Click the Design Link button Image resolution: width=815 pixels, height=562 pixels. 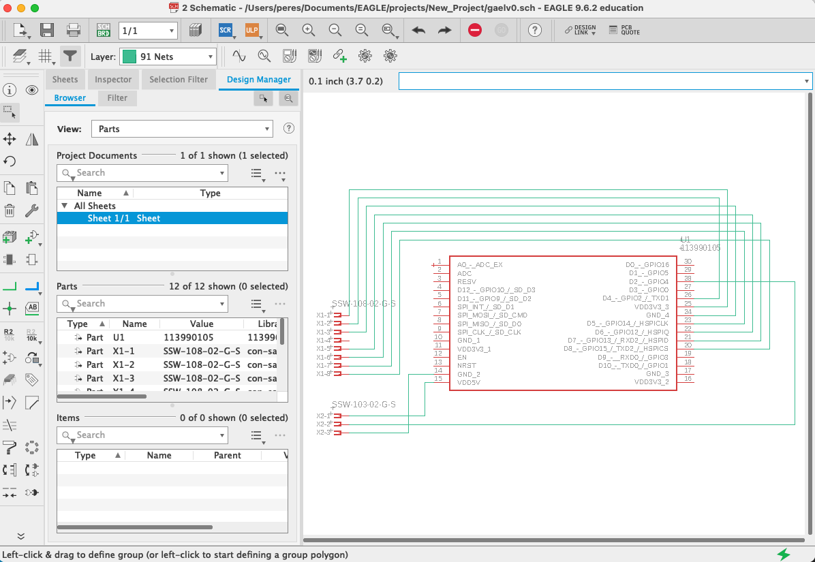[x=581, y=30]
